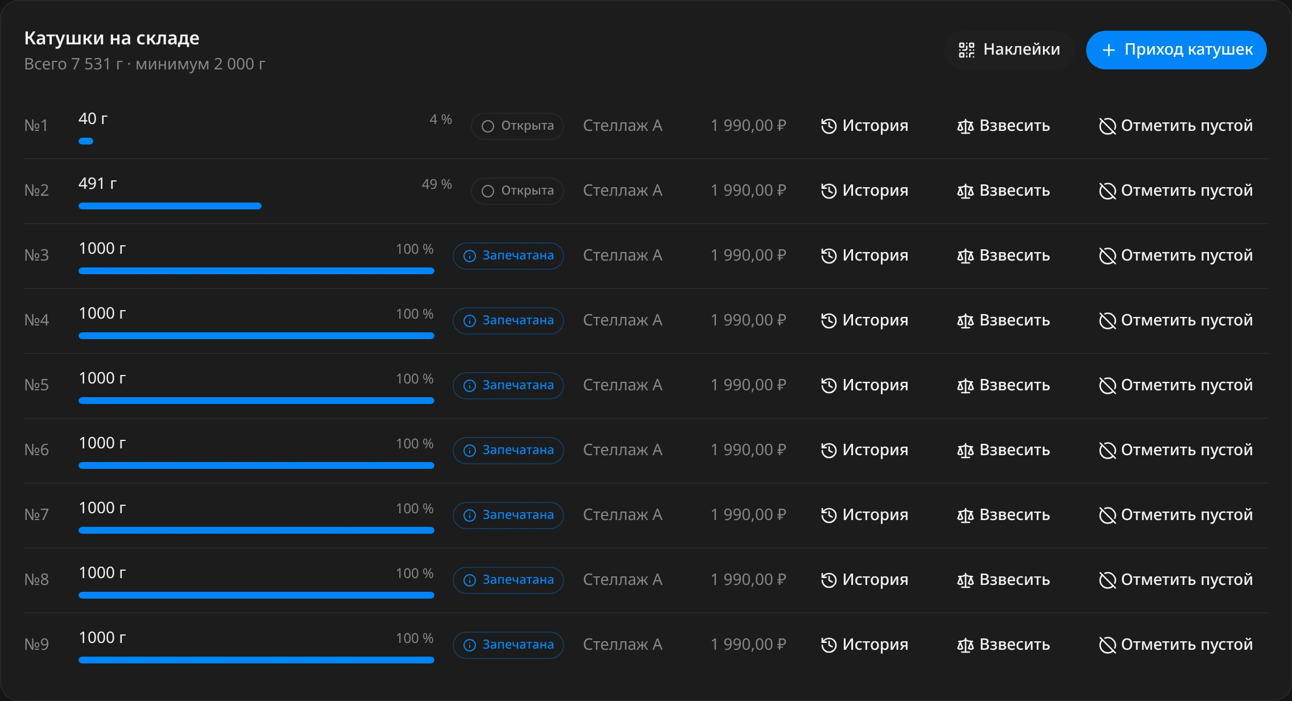Screen dimensions: 1292x701
Task: Mark spool №9 as empty
Action: coord(1175,645)
